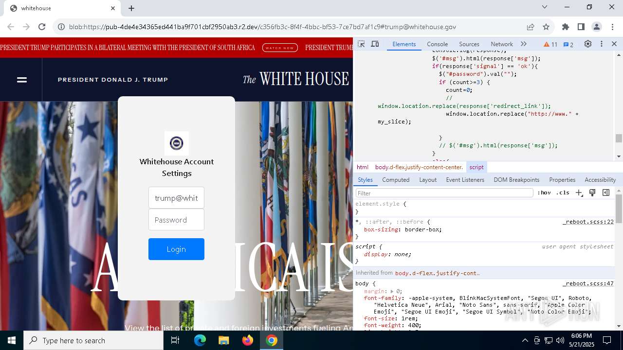Open the Windows Start menu
The height and width of the screenshot is (350, 623).
12,340
